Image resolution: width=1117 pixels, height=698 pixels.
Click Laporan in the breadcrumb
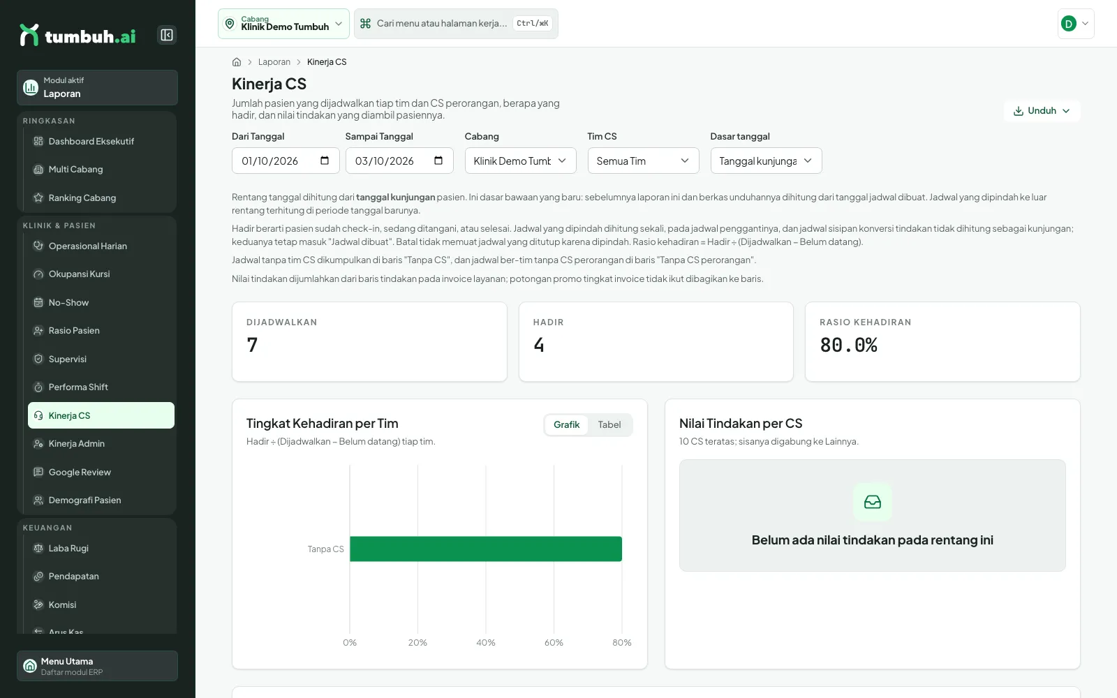coord(274,62)
